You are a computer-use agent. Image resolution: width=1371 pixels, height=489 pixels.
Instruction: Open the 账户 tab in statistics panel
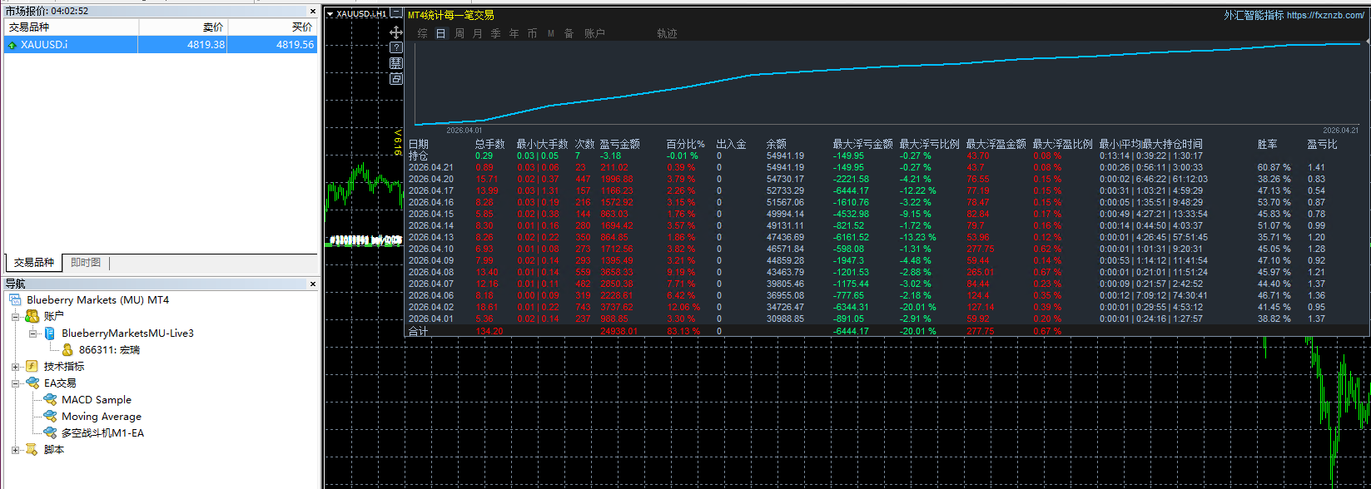coord(594,33)
